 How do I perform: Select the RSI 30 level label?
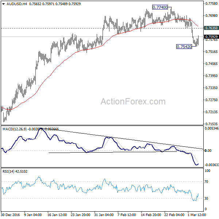click(206, 198)
